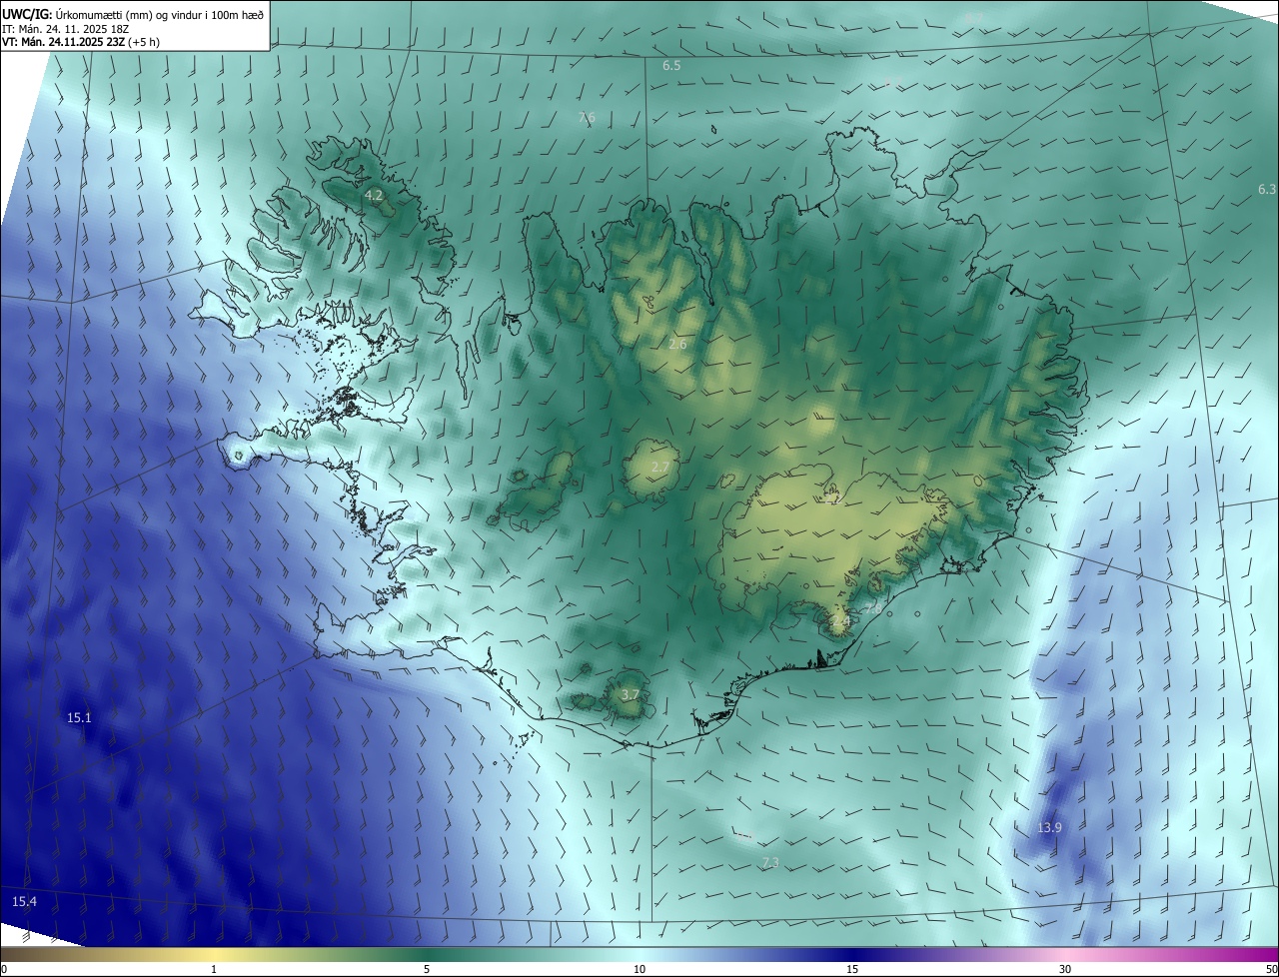Click the 7.8 value near the southeast coast

872,608
